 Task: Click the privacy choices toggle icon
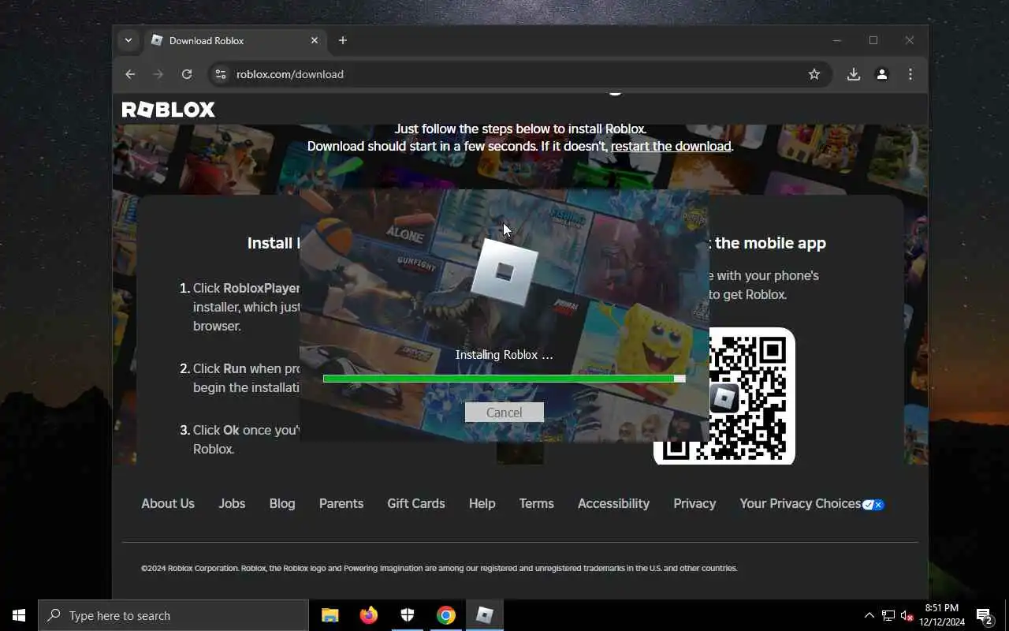[x=873, y=505]
